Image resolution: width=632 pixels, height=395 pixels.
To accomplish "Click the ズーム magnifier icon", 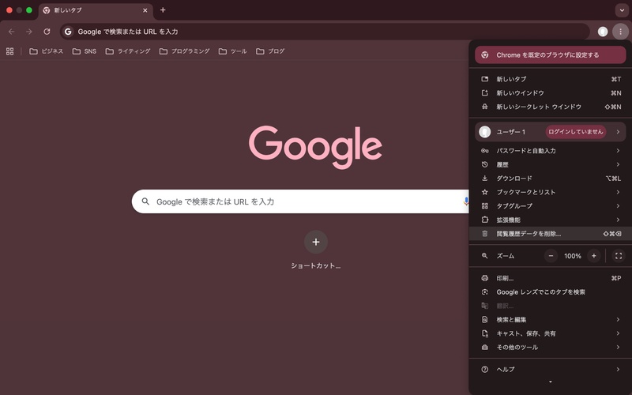I will click(485, 256).
